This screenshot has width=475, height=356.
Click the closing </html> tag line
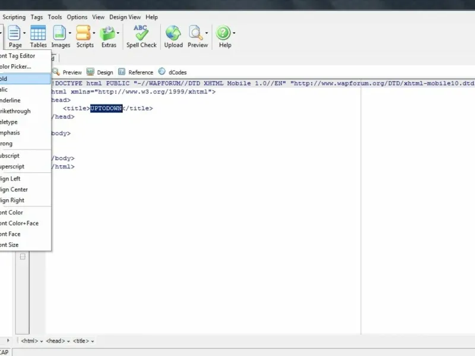[x=63, y=167]
